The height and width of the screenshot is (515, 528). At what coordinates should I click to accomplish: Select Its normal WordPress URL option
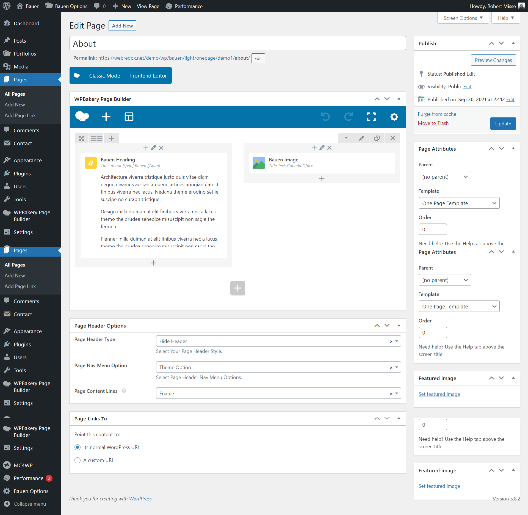[x=78, y=447]
